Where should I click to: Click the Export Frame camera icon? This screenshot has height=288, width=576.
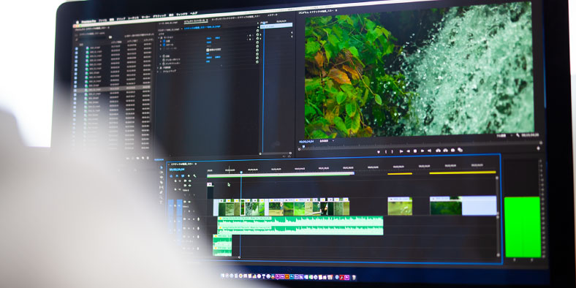coord(453,150)
